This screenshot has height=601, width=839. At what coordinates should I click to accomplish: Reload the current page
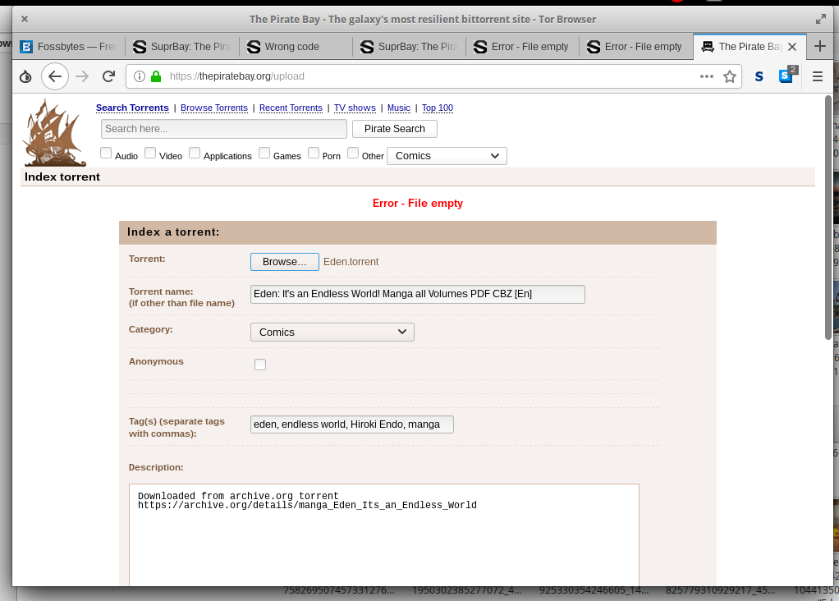(108, 76)
